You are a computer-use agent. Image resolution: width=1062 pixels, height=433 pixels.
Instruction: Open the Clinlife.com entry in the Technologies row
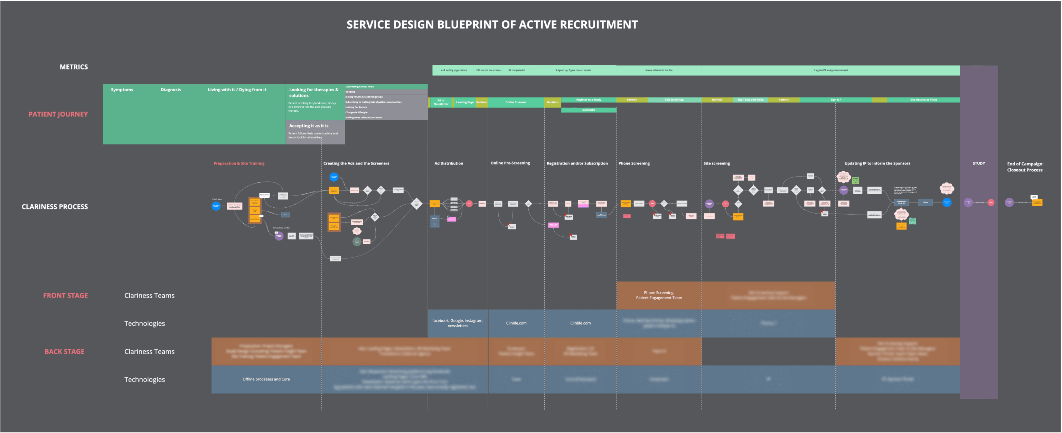coord(517,323)
